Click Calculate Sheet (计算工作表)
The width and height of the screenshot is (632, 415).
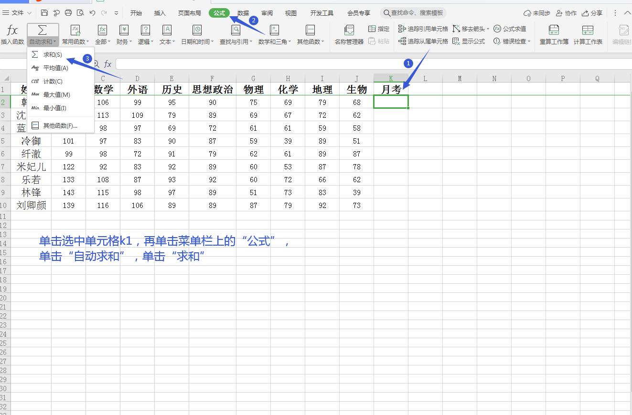coord(588,35)
